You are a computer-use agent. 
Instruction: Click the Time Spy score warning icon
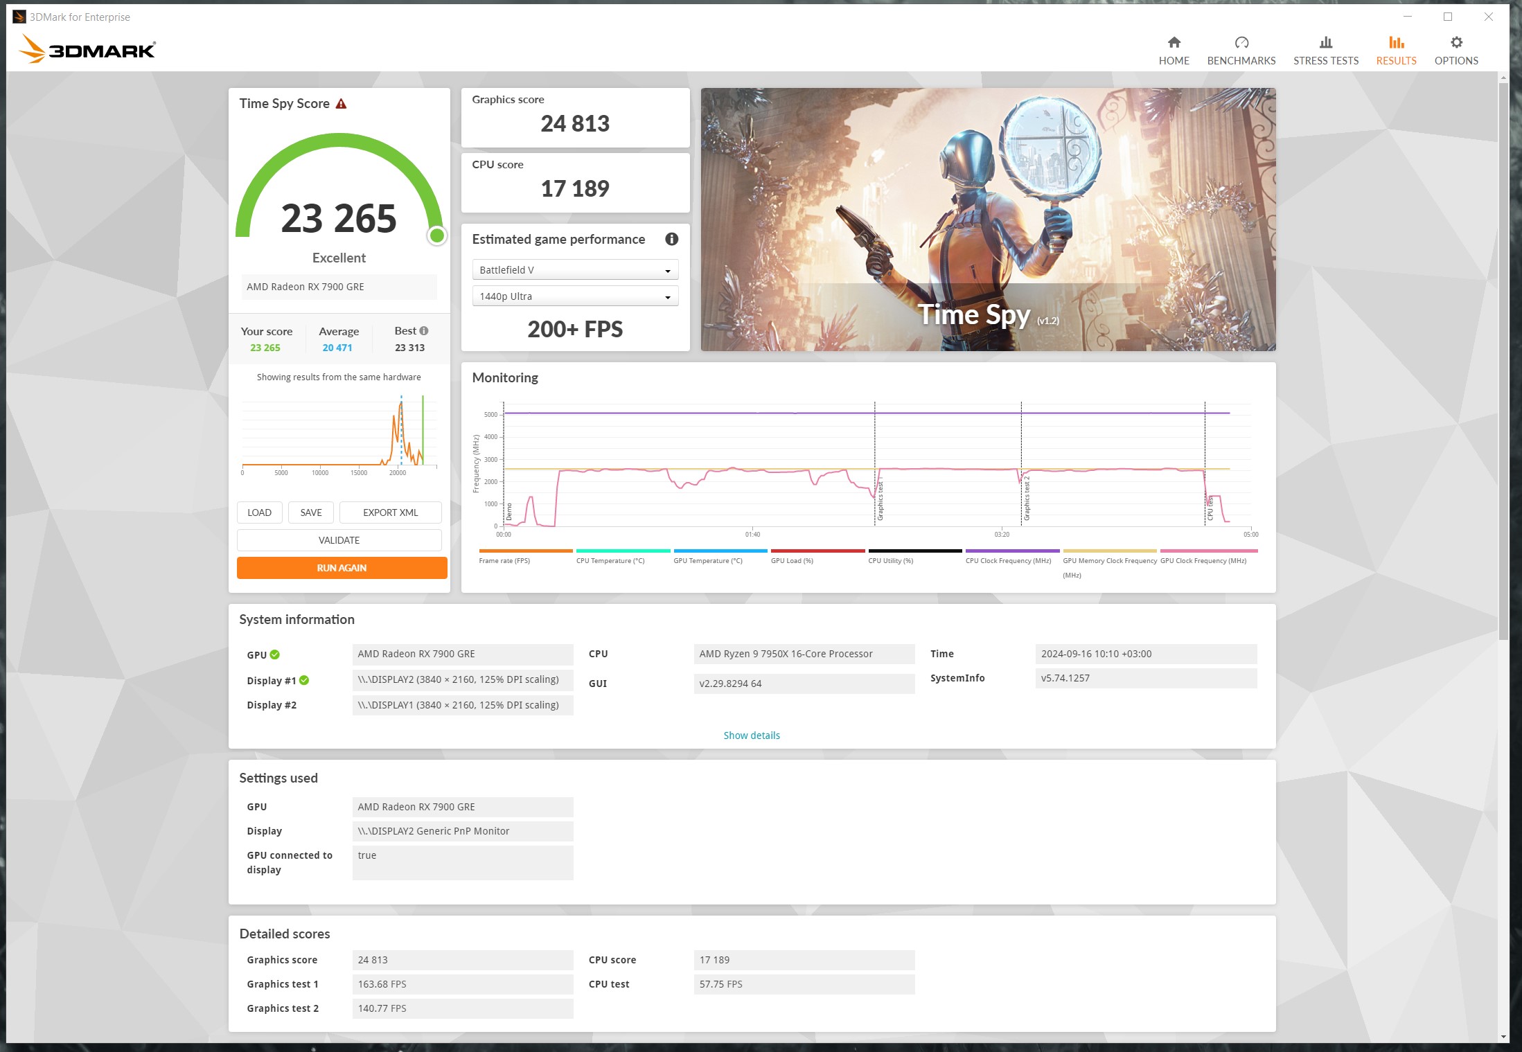click(x=341, y=104)
